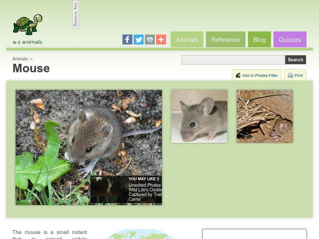The image size is (319, 239).
Task: Open the Animals menu
Action: [x=187, y=39]
